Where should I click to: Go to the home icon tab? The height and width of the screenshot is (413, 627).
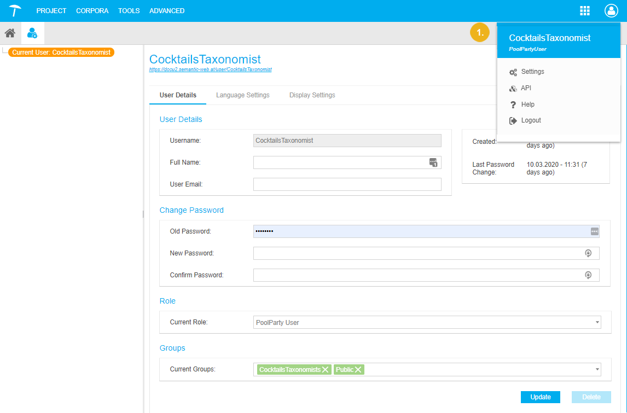pos(10,33)
